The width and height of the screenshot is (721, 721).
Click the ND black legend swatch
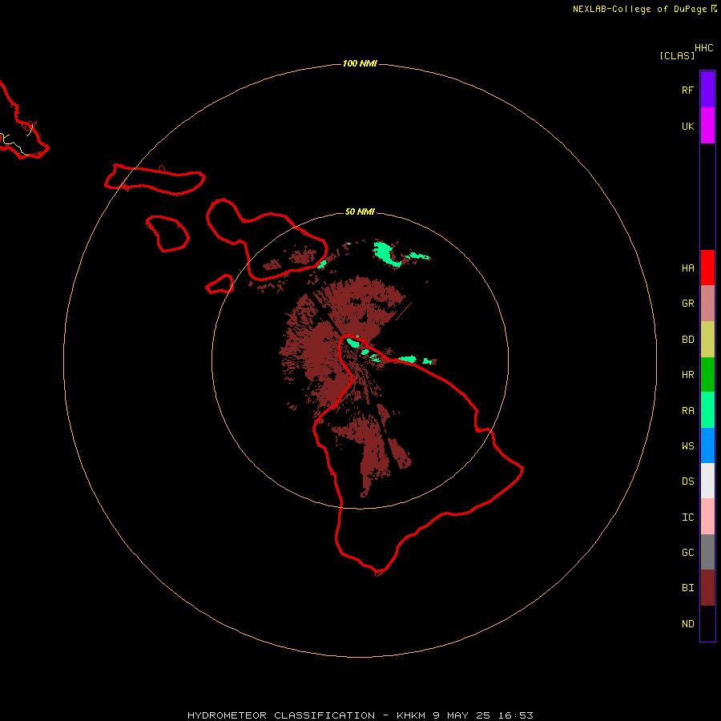click(707, 623)
